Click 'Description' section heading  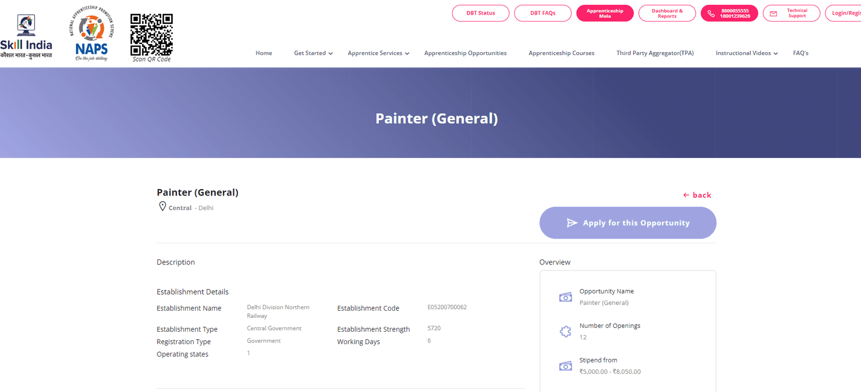point(175,262)
